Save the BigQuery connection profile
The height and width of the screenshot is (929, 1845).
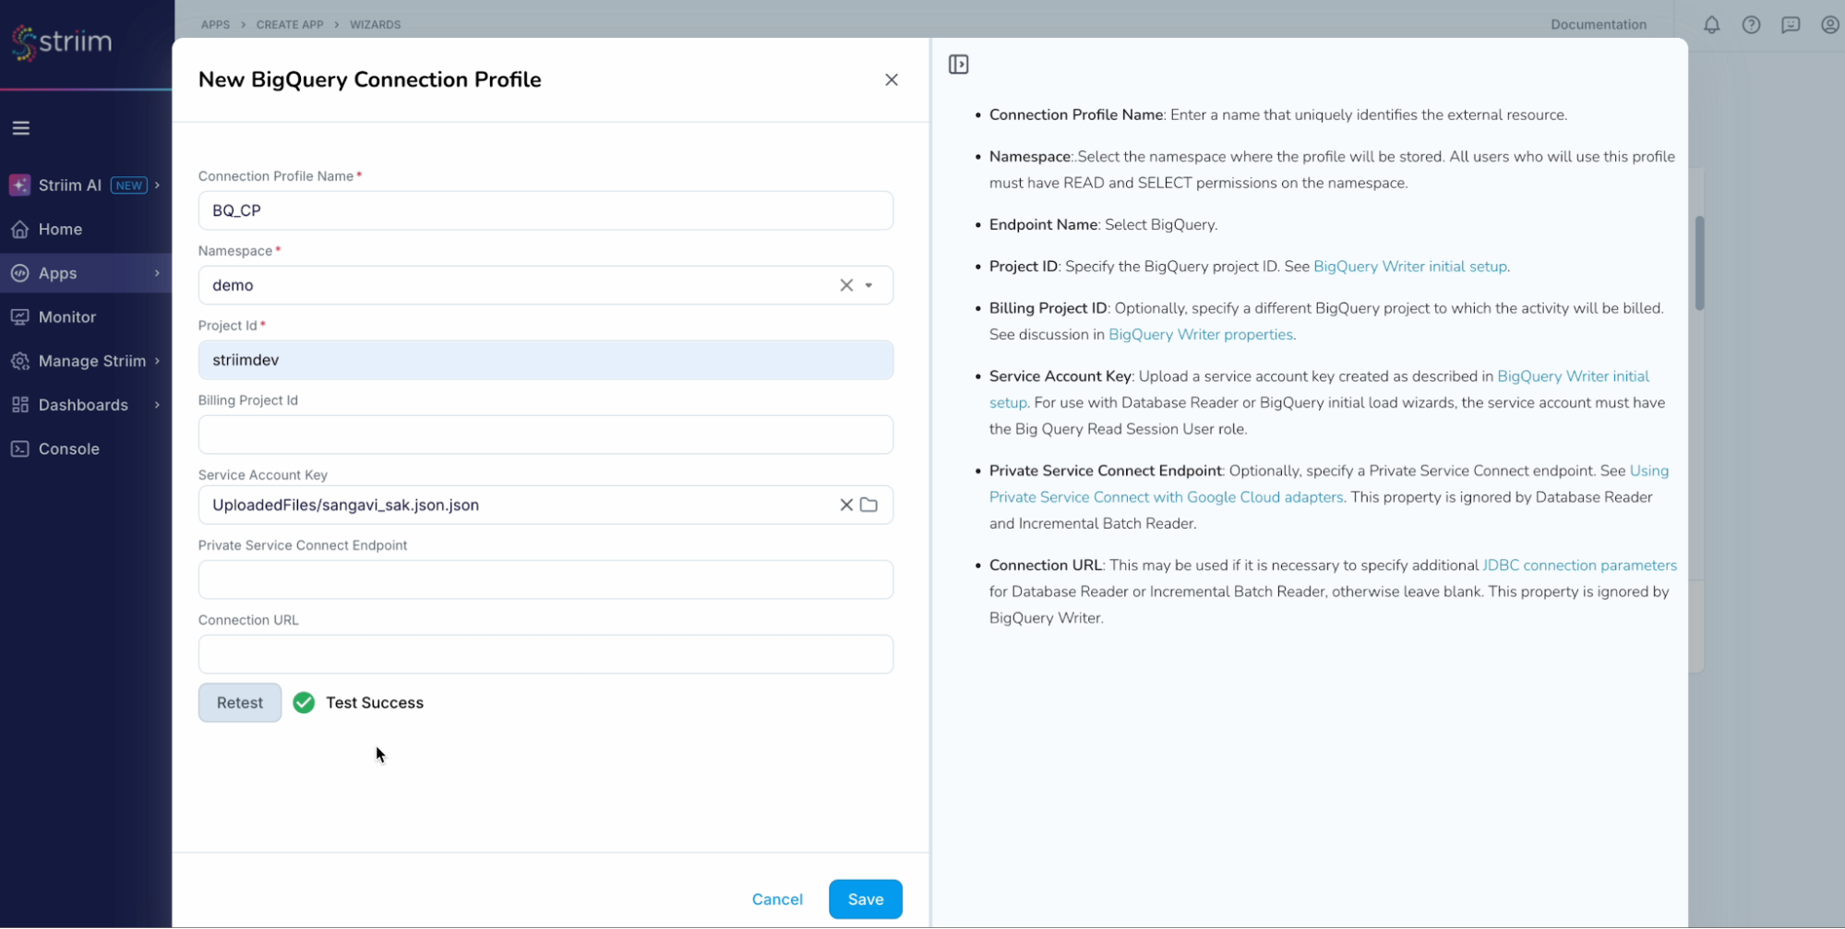coord(865,899)
